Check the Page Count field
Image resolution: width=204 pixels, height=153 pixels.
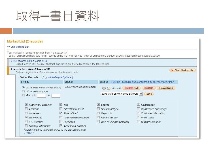(x=139, y=117)
